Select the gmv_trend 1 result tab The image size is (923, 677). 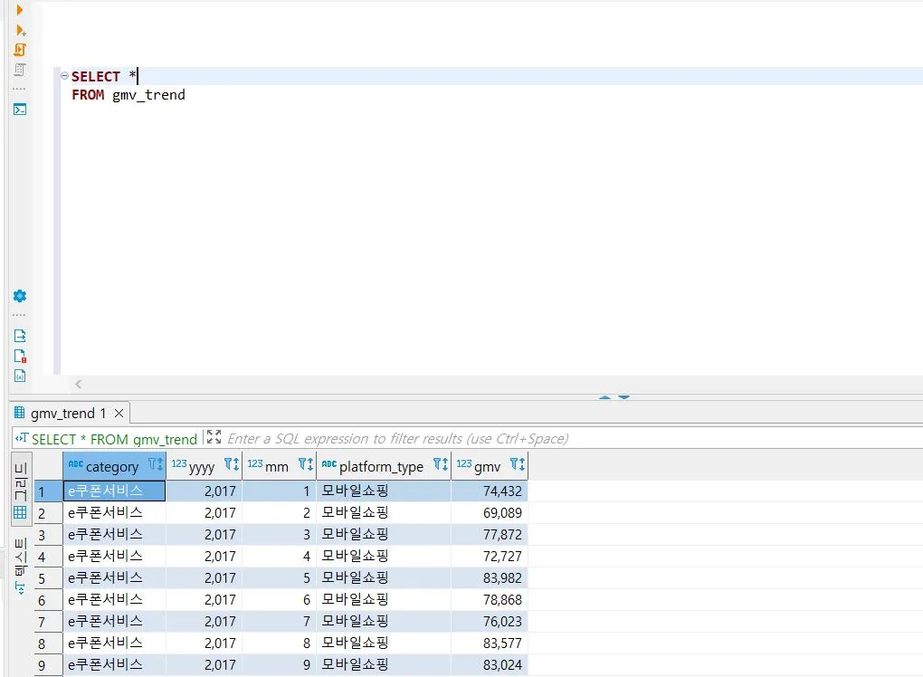click(x=68, y=414)
